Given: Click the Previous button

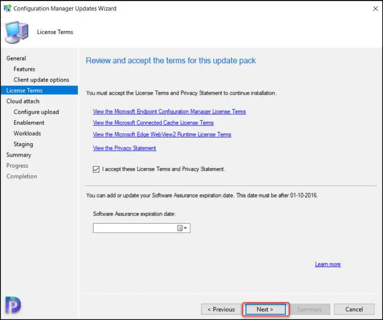Looking at the screenshot, I should tap(221, 309).
